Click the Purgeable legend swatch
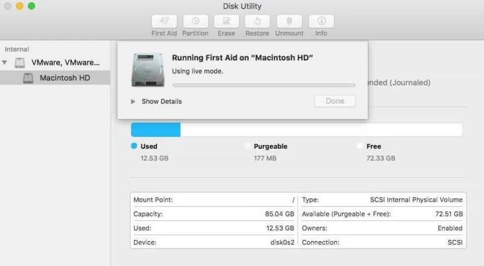 (x=247, y=146)
